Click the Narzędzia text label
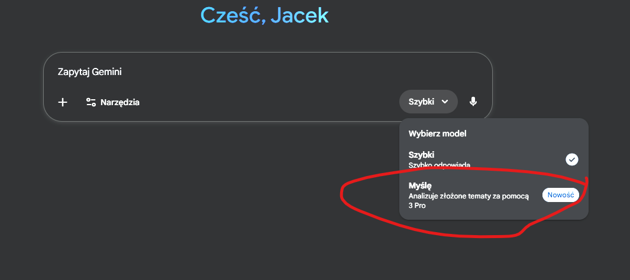Image resolution: width=630 pixels, height=280 pixels. point(120,102)
